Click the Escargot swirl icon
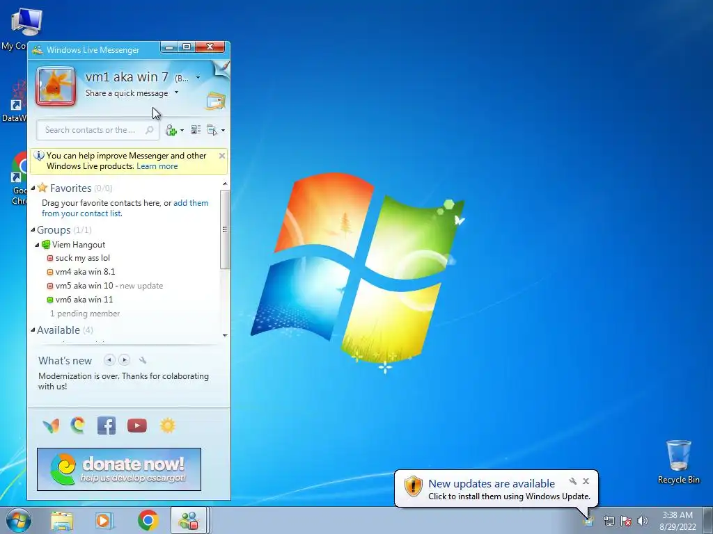This screenshot has height=534, width=713. [x=78, y=426]
